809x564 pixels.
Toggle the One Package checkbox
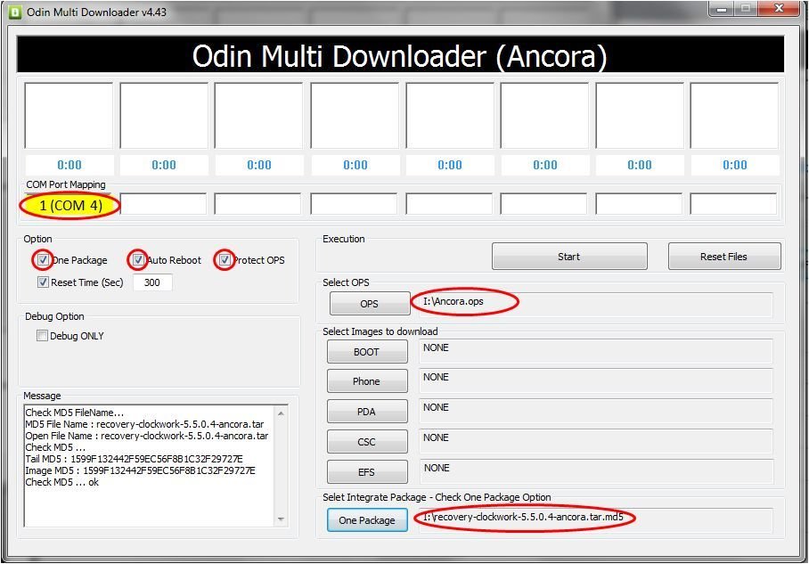coord(43,259)
